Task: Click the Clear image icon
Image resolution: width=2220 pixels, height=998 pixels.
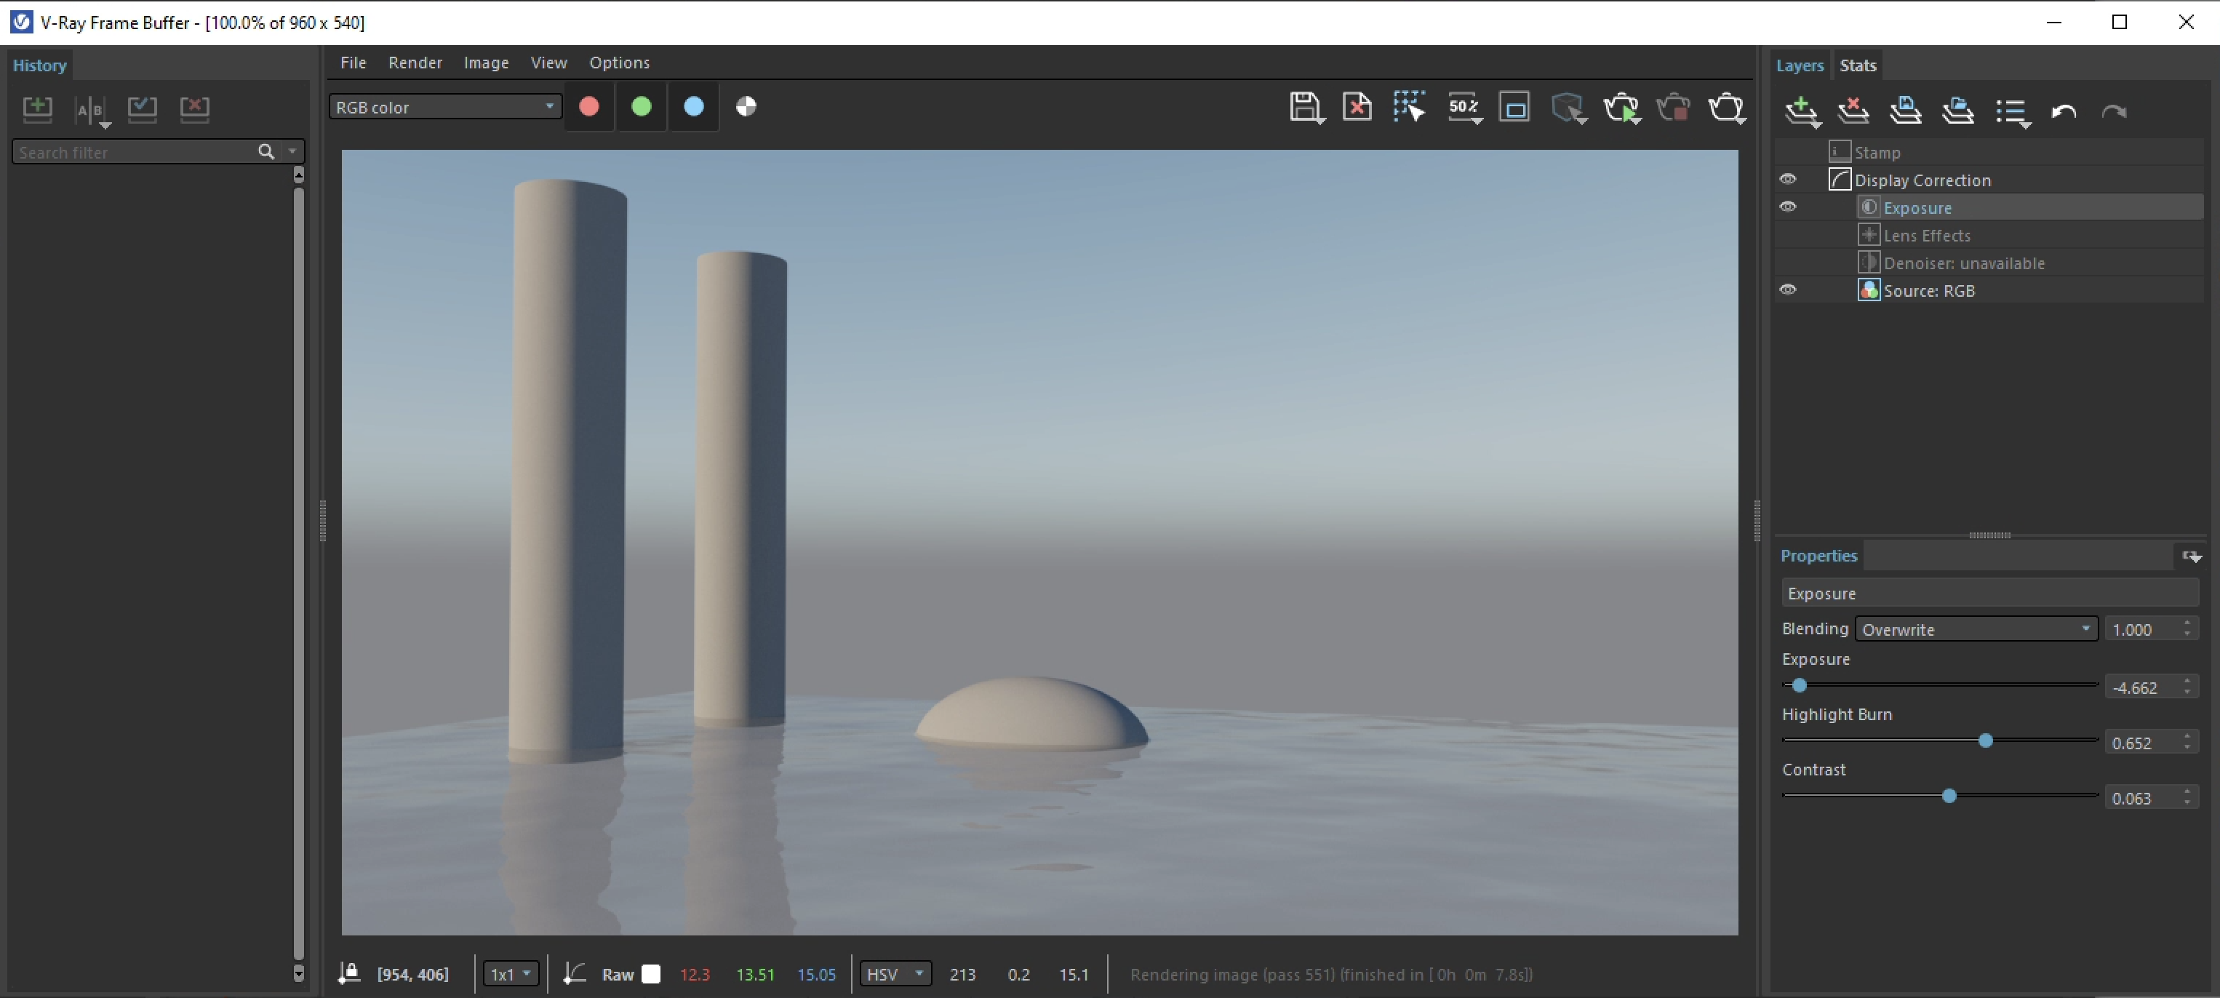Action: 1357,108
